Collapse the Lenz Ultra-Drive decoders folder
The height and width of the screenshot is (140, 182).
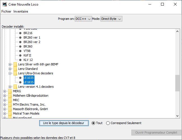10,73
